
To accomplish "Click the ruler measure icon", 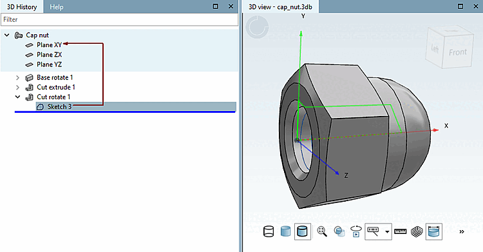I will [400, 231].
